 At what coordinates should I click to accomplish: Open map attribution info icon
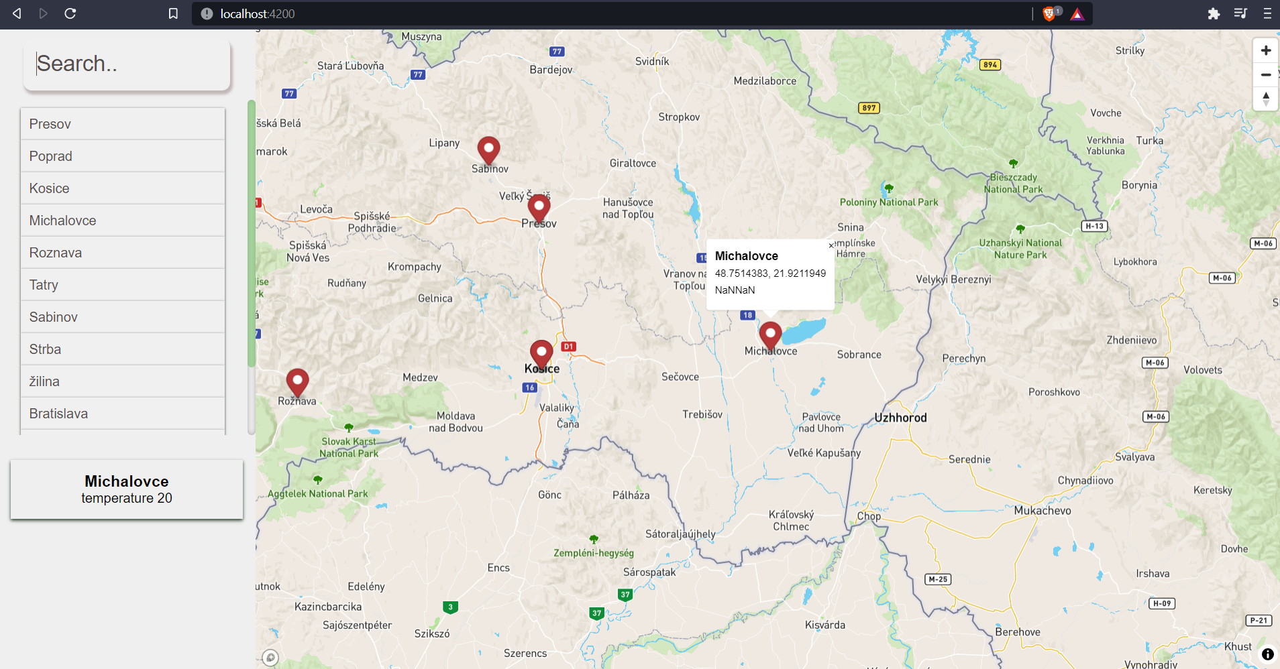coord(1267,654)
